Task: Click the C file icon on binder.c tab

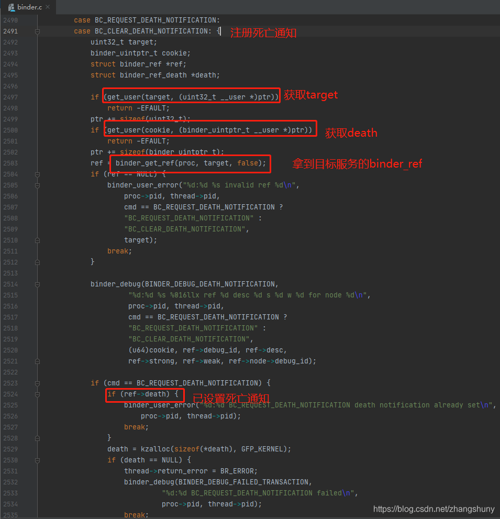Action: [12, 7]
